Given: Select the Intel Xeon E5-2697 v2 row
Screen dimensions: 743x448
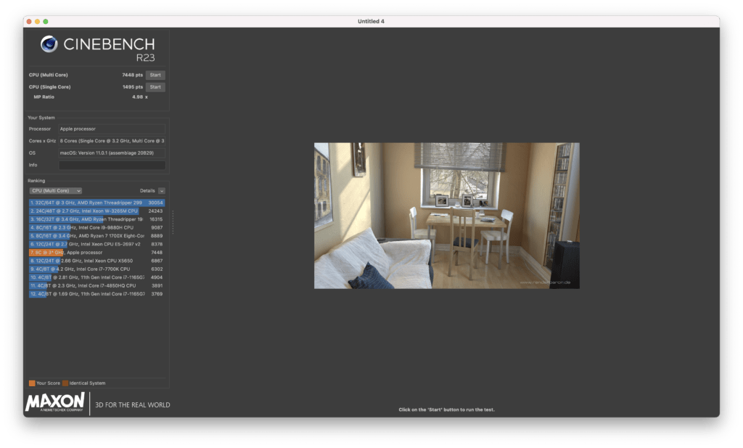Looking at the screenshot, I should (97, 244).
